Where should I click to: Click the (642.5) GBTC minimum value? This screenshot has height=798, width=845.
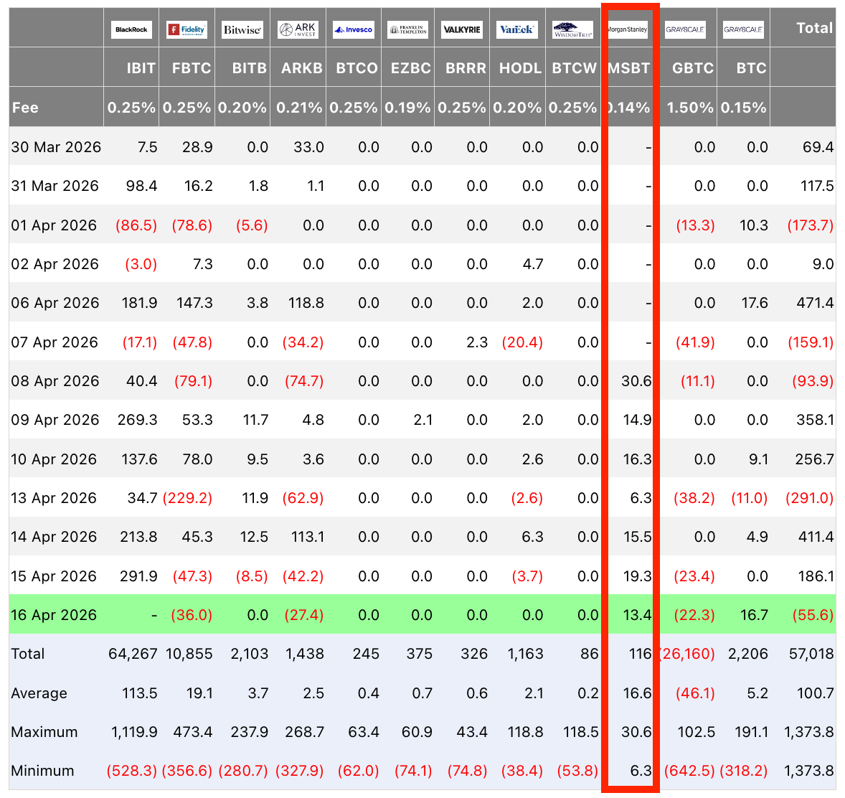(x=689, y=771)
